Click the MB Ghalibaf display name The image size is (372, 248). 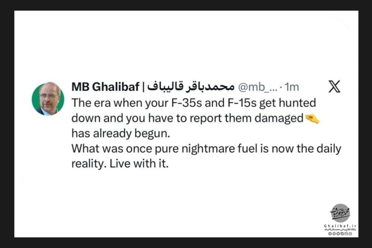coord(105,87)
